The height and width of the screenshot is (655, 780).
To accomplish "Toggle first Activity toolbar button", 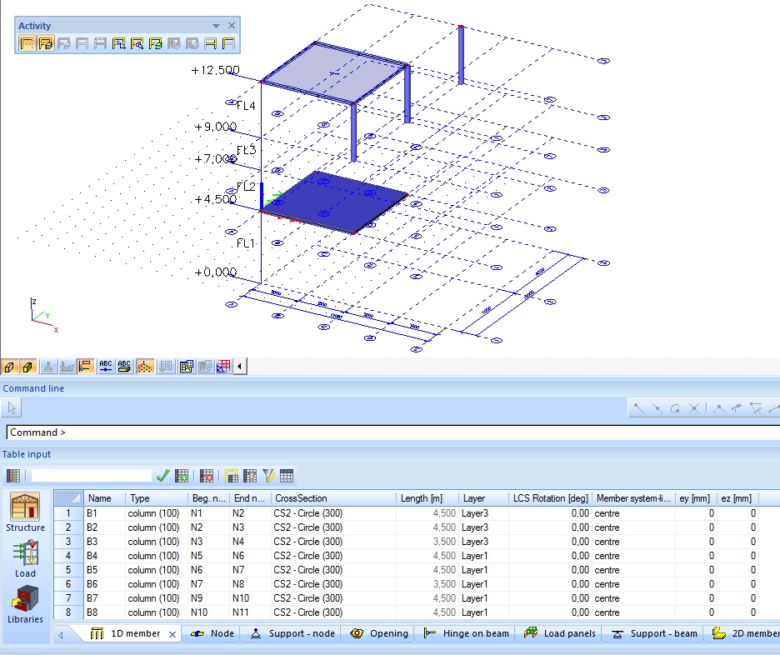I will [27, 43].
